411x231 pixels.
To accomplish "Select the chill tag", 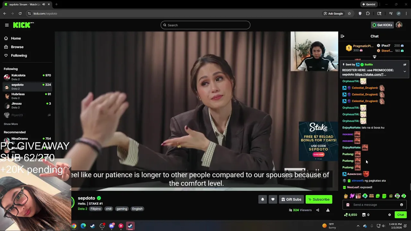I will [x=109, y=209].
